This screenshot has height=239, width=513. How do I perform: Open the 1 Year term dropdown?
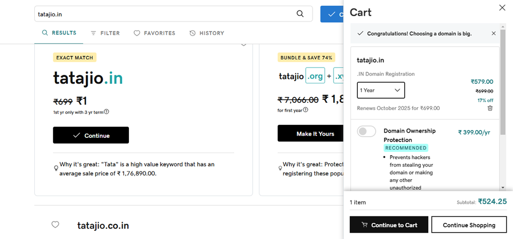(x=381, y=90)
